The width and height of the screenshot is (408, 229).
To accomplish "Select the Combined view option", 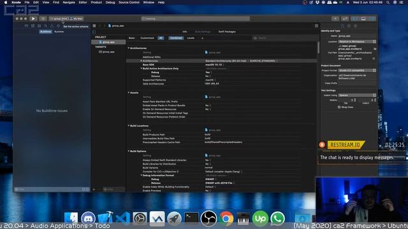I will 176,38.
